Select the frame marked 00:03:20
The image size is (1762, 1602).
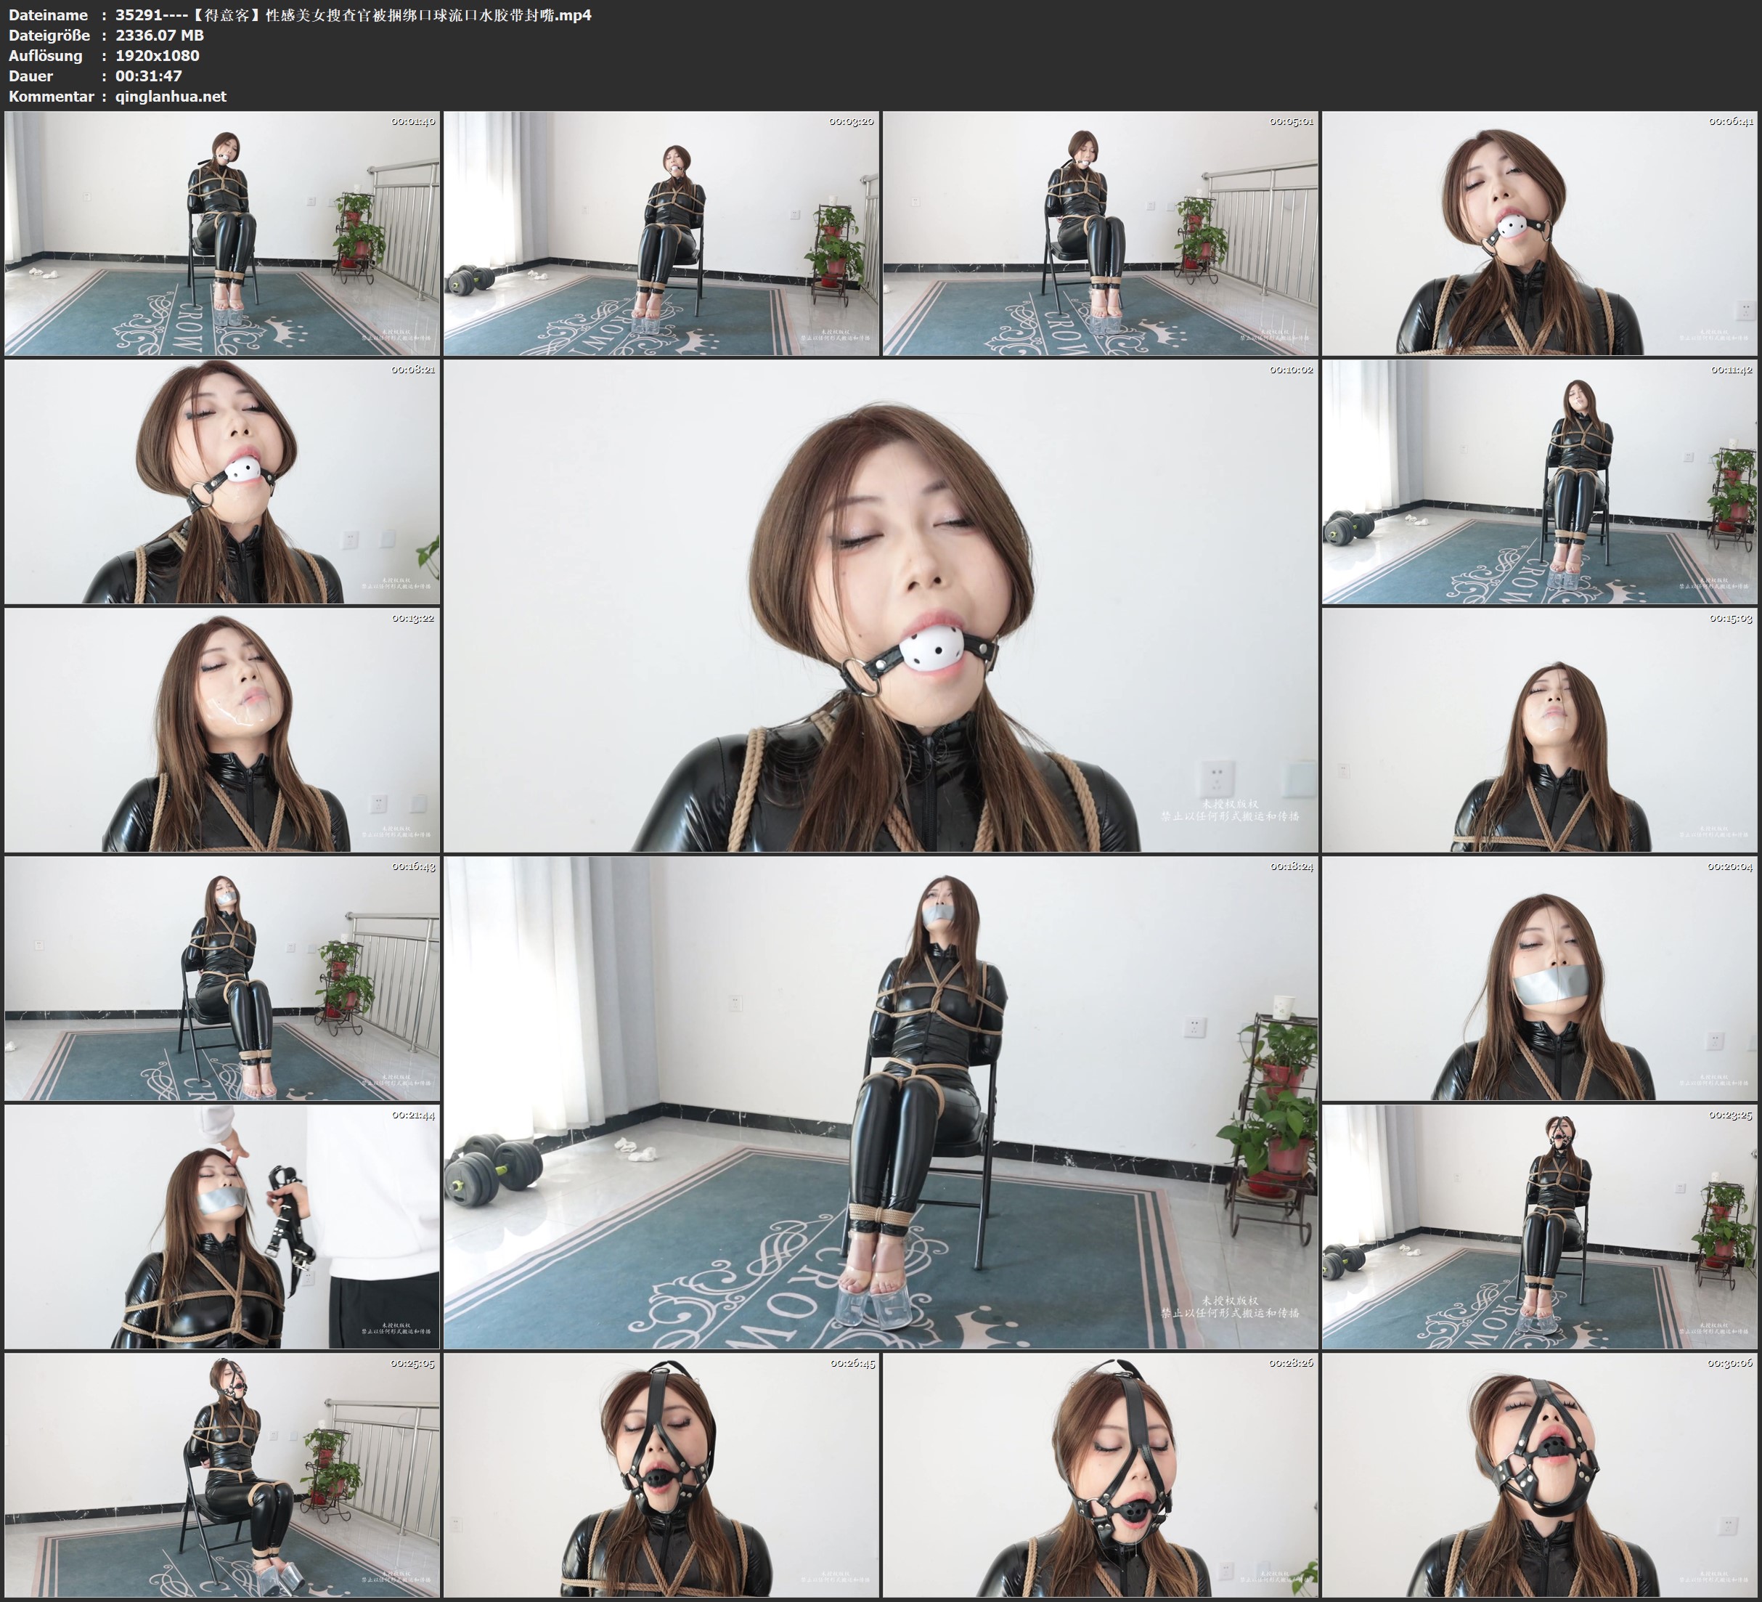click(x=661, y=234)
